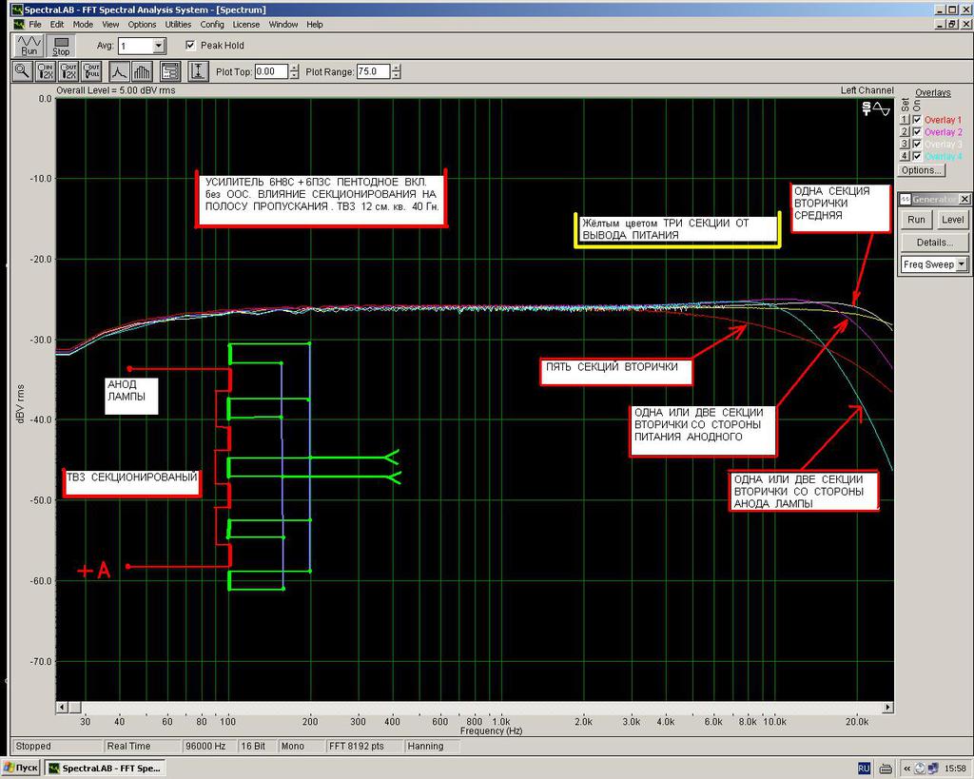
Task: Click the horizontal scrollbar right arrow
Action: pyautogui.click(x=888, y=707)
